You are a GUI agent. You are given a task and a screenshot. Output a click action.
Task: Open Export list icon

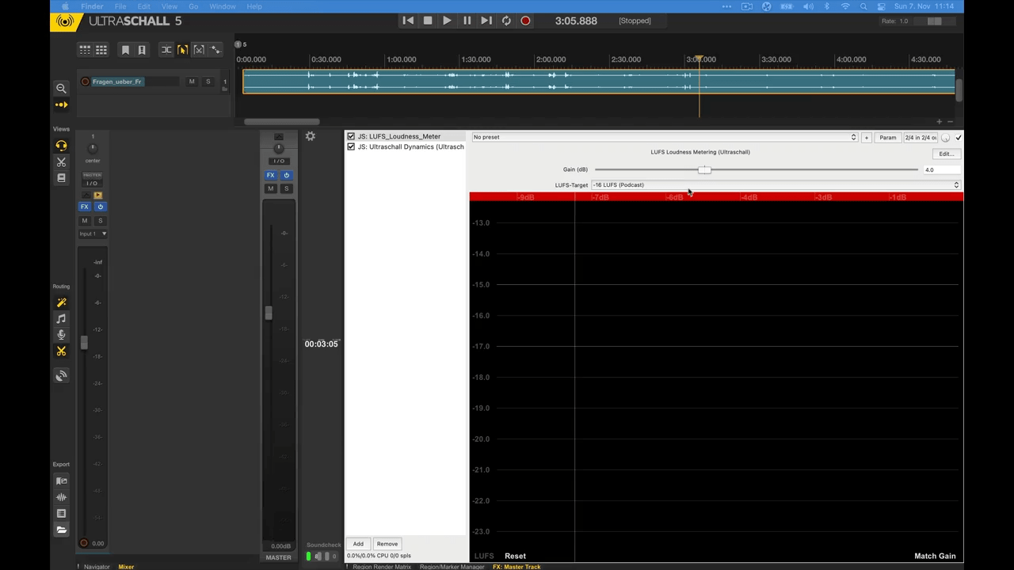(x=61, y=514)
